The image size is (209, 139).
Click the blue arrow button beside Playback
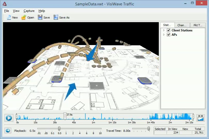click(x=8, y=131)
